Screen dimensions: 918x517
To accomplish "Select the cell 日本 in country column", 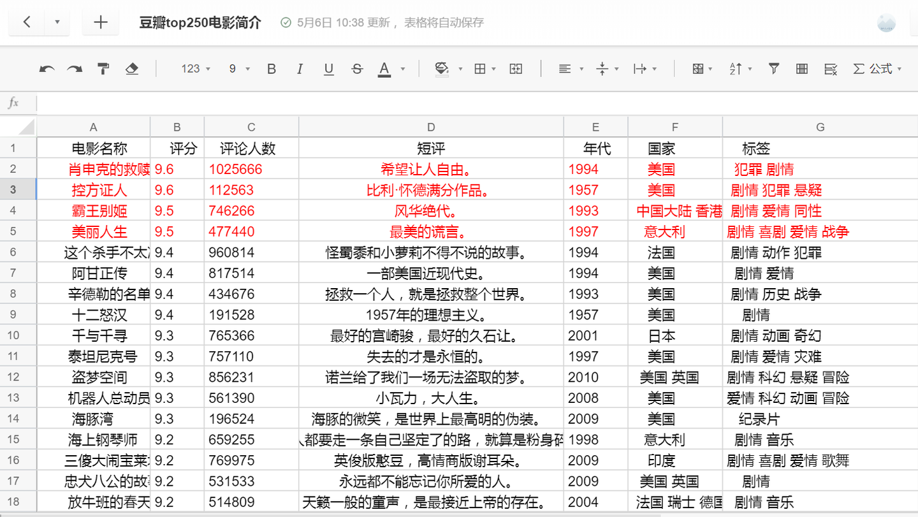I will pos(675,335).
